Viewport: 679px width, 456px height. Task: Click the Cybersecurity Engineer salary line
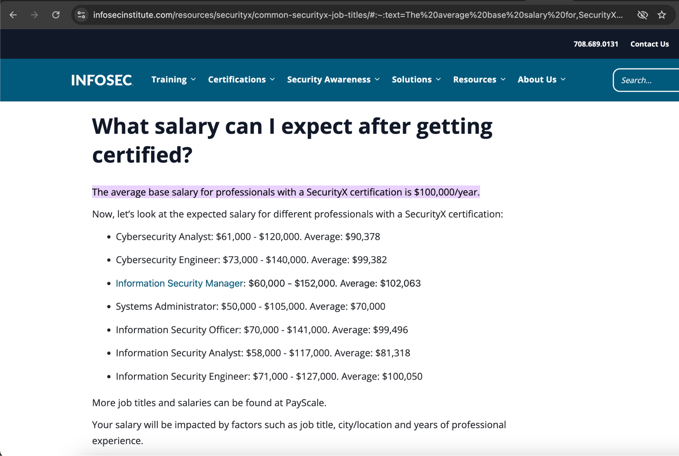pos(251,260)
